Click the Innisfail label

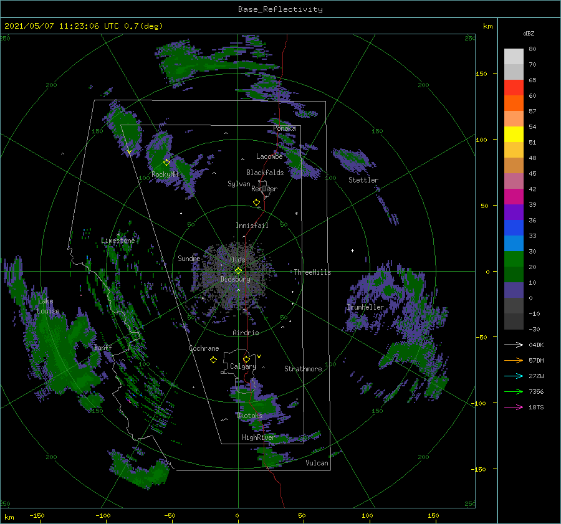[252, 226]
